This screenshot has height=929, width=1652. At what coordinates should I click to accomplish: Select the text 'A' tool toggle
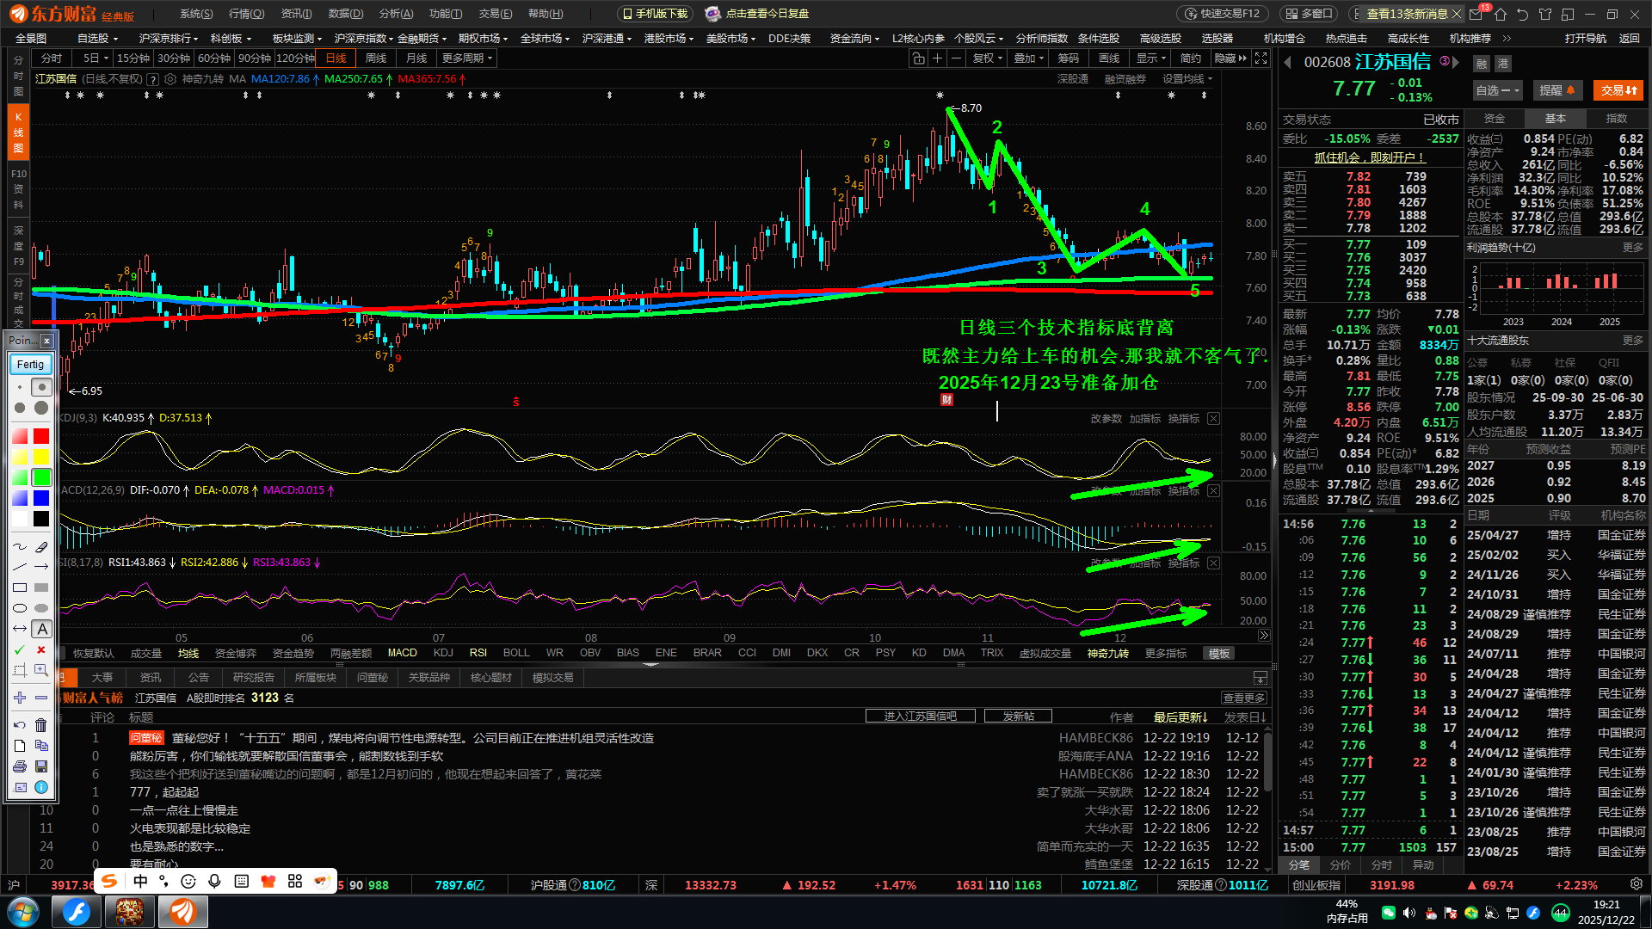coord(41,630)
